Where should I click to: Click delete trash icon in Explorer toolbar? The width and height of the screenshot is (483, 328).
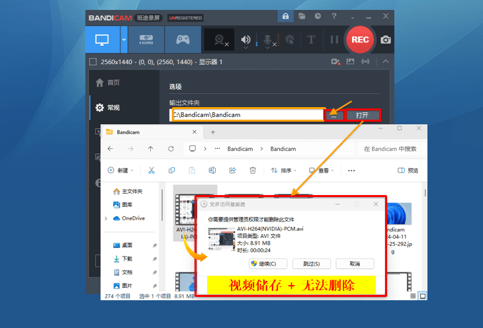pos(253,171)
